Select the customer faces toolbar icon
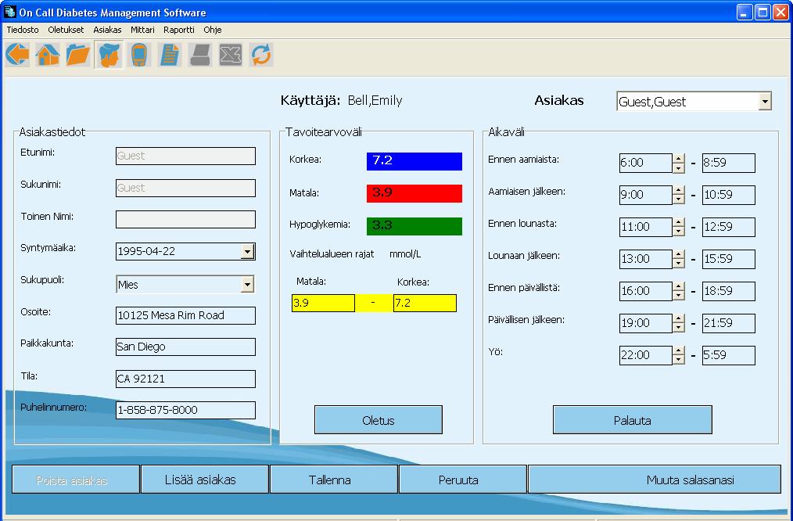793x521 pixels. point(109,55)
